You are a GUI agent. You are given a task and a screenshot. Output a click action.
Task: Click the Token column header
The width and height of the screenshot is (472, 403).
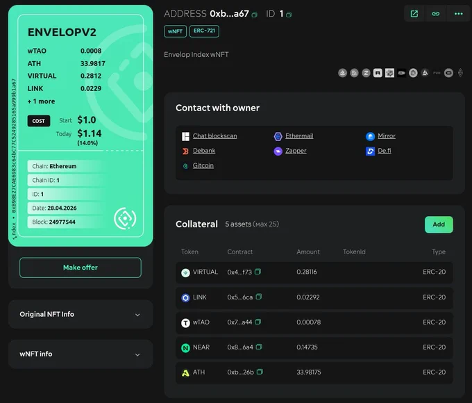189,252
